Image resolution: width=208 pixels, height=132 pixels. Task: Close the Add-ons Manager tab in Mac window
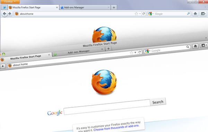(102, 49)
